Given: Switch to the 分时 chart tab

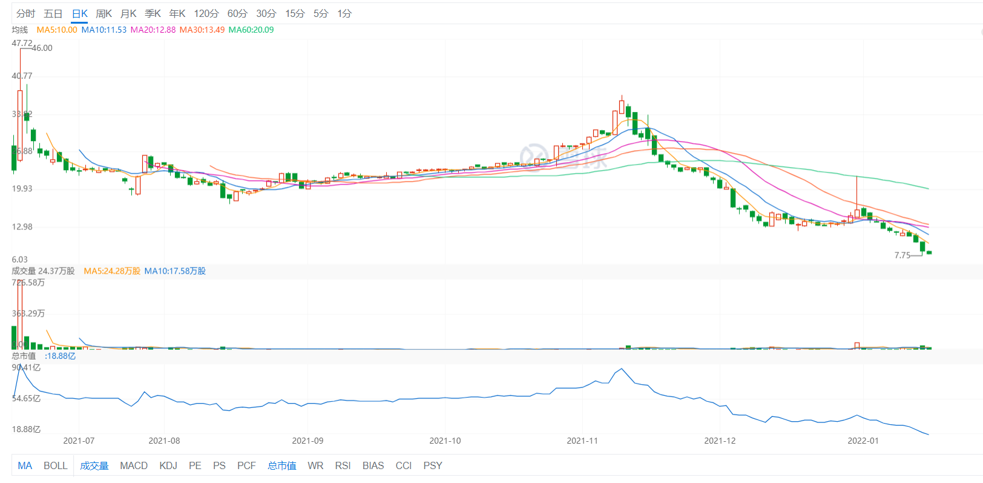Looking at the screenshot, I should (x=25, y=13).
